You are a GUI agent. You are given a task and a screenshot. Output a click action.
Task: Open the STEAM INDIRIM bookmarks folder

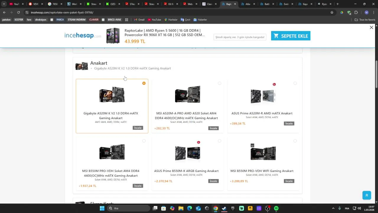[76, 20]
